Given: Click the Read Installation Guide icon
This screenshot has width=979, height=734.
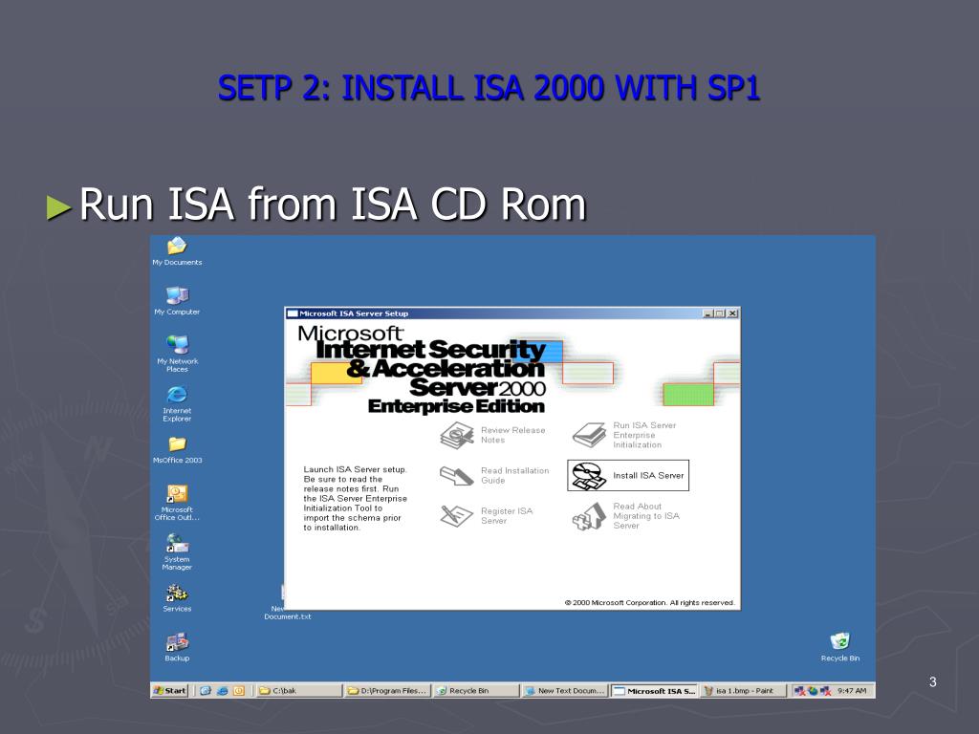Looking at the screenshot, I should [x=456, y=476].
